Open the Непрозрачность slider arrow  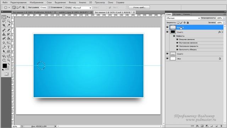coord(224,18)
